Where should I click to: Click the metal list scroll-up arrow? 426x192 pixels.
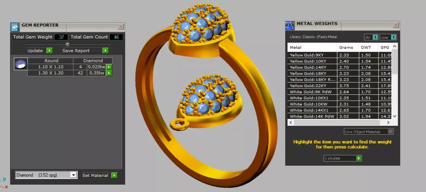395,46
